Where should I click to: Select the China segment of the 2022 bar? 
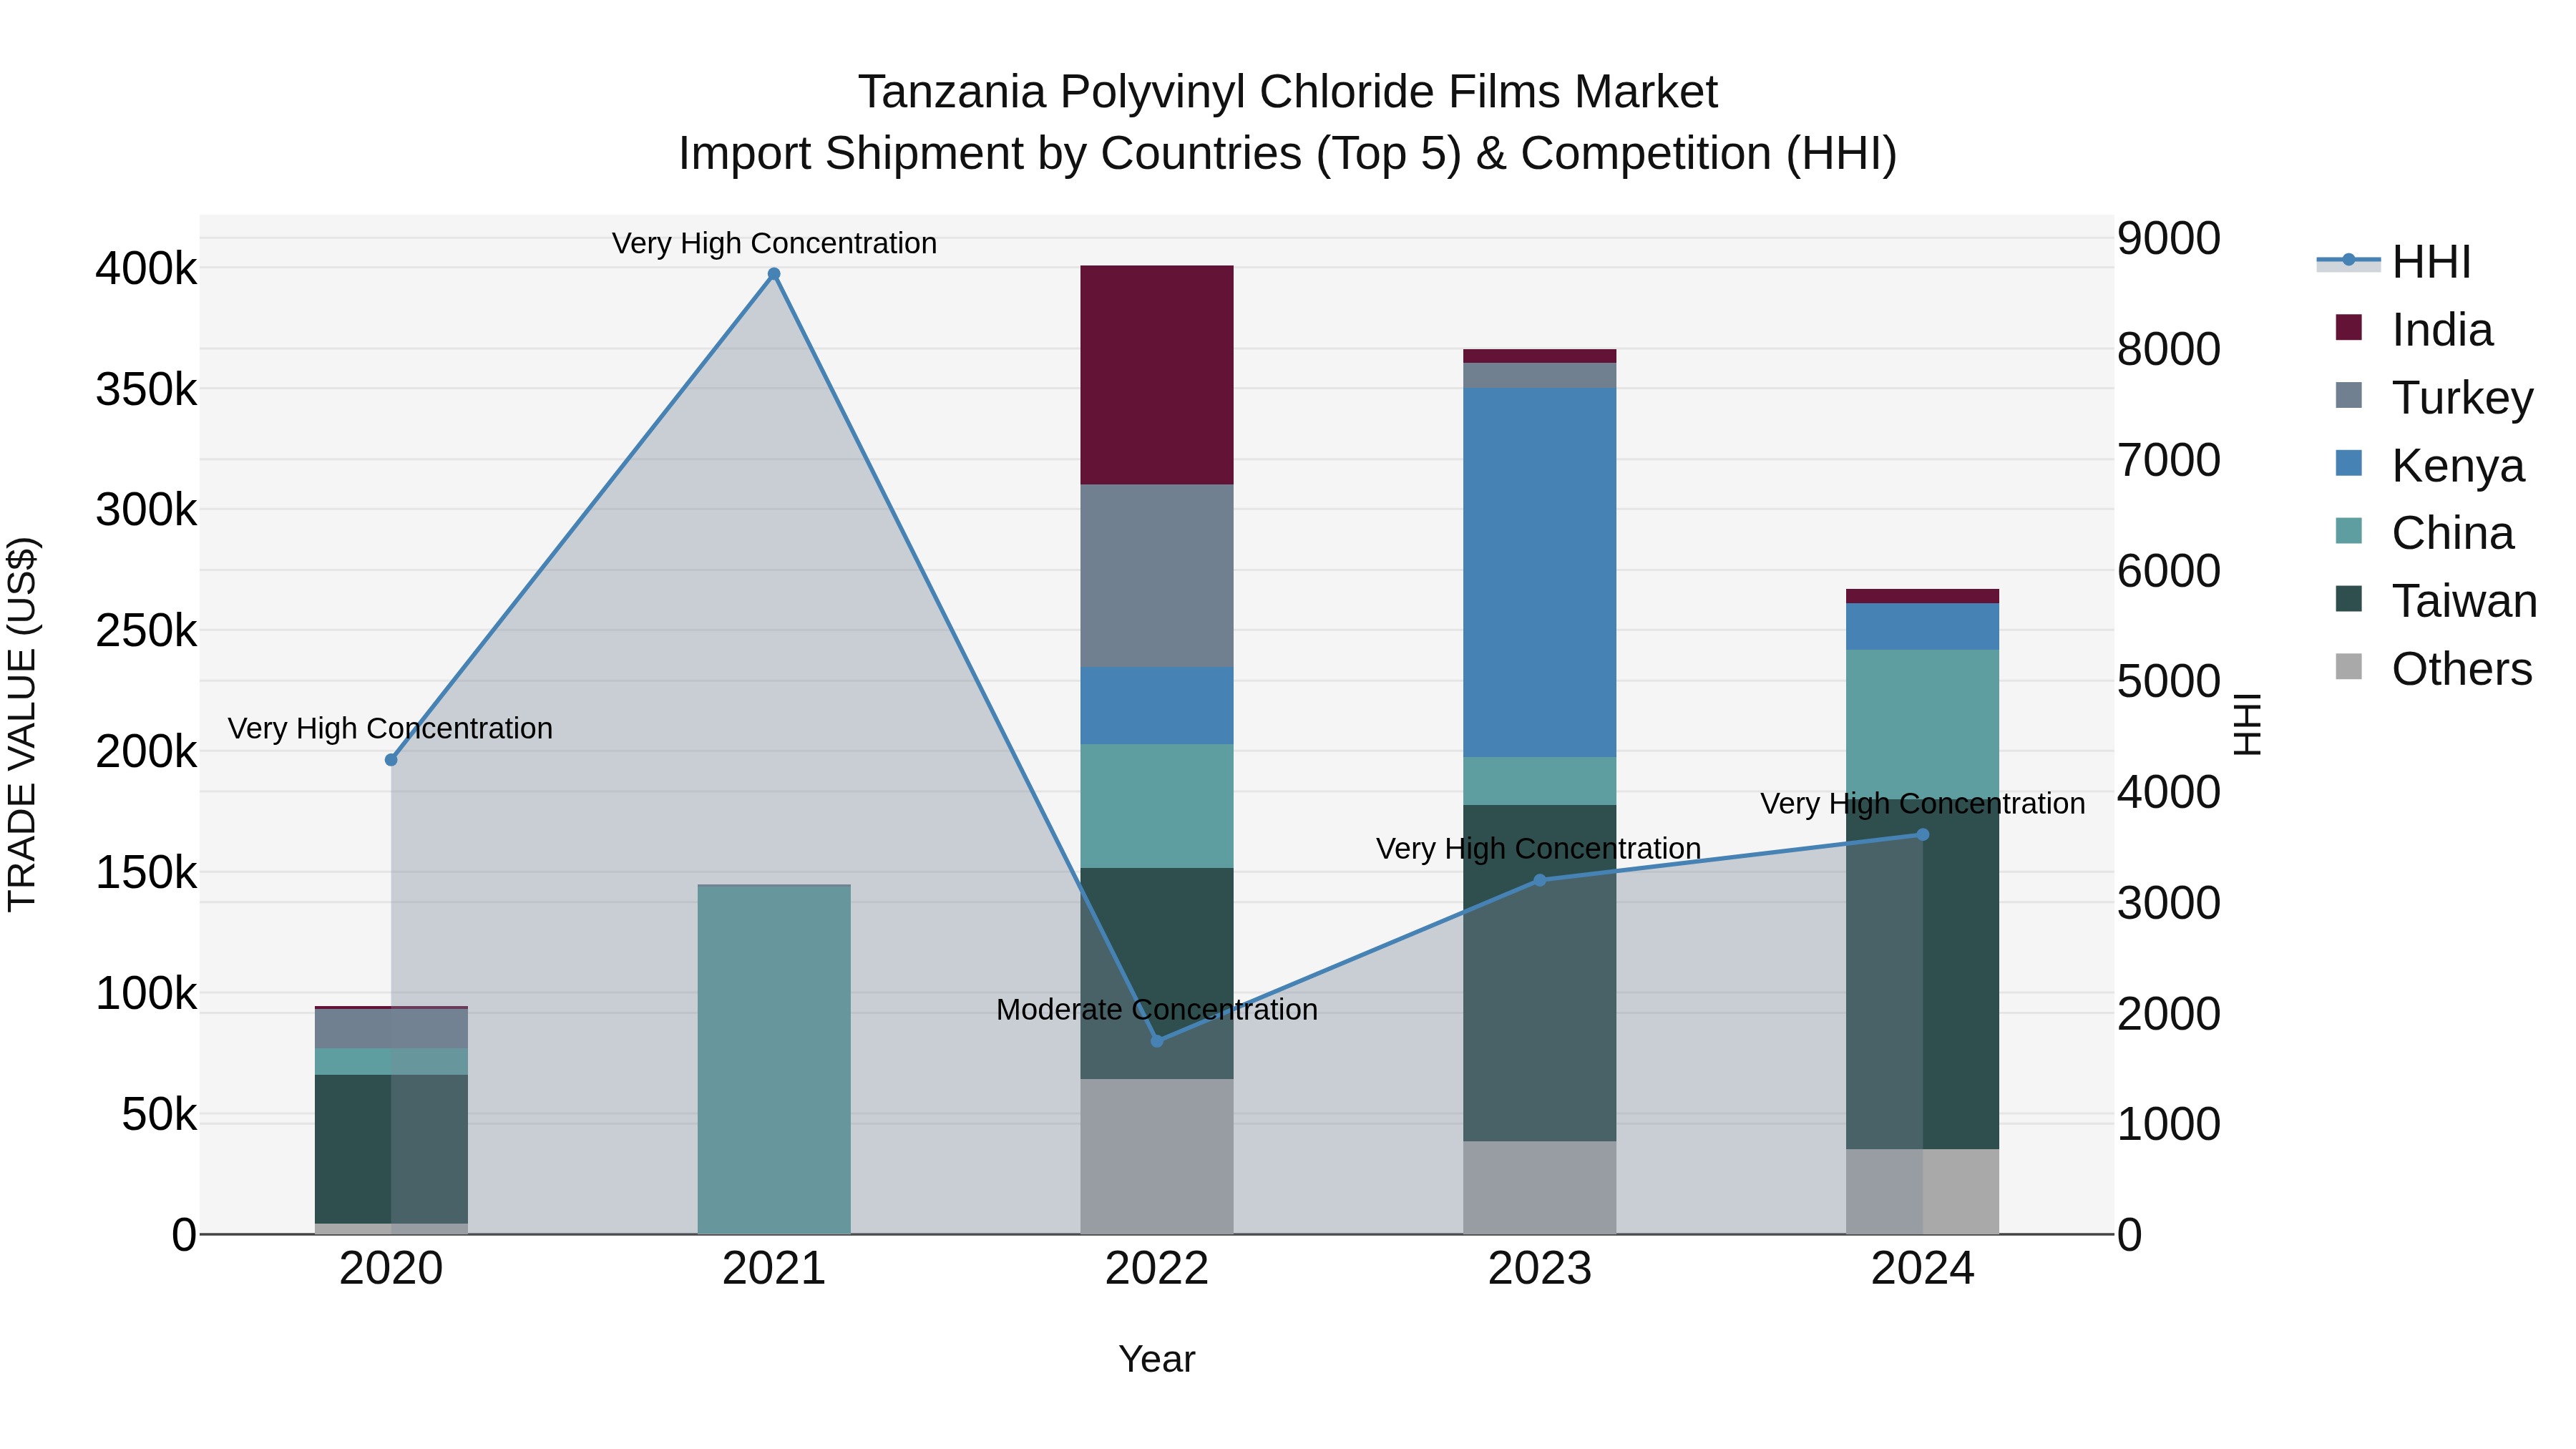tap(1157, 806)
